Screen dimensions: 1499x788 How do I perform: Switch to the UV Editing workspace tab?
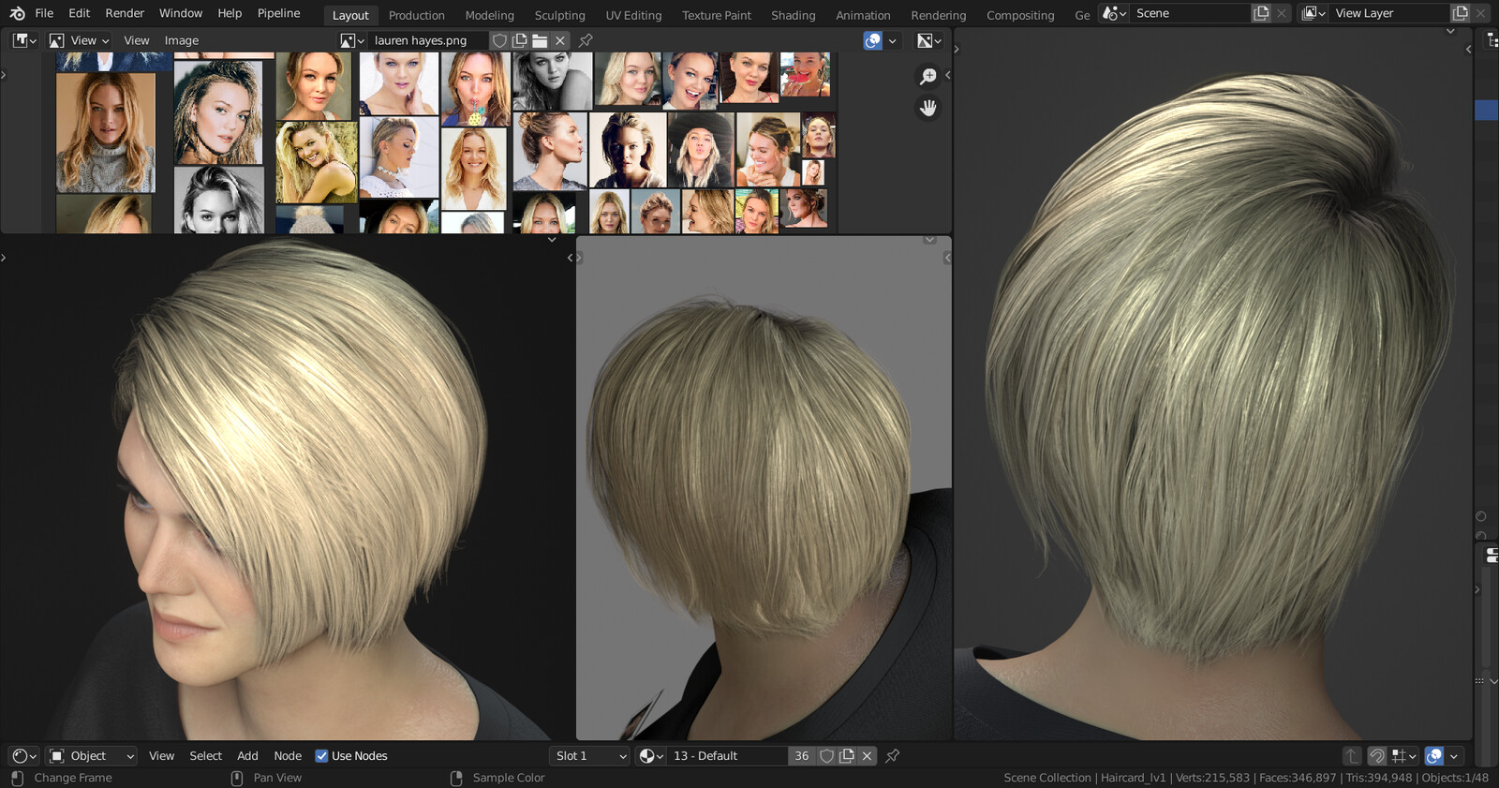coord(633,15)
